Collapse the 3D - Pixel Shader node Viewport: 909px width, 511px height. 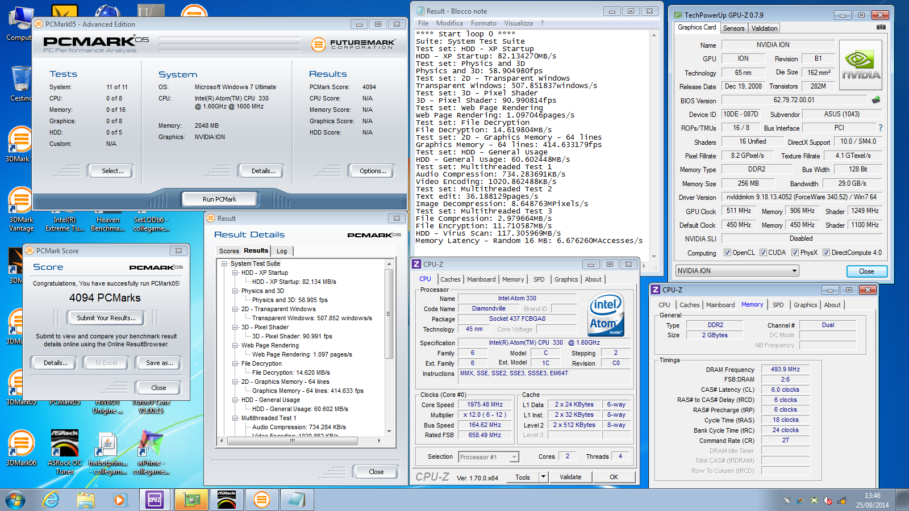tap(235, 327)
